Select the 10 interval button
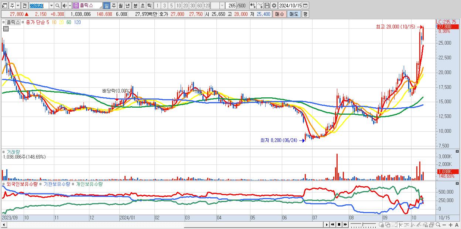 (178, 6)
